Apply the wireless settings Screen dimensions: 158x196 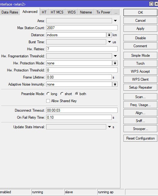(x=140, y=29)
